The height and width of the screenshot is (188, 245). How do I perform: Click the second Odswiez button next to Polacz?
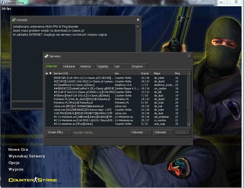pyautogui.click(x=163, y=132)
